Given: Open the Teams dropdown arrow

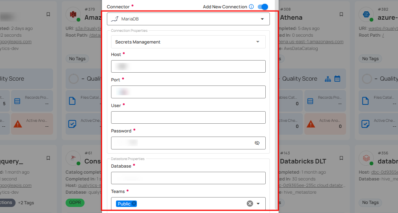Looking at the screenshot, I should pyautogui.click(x=259, y=204).
